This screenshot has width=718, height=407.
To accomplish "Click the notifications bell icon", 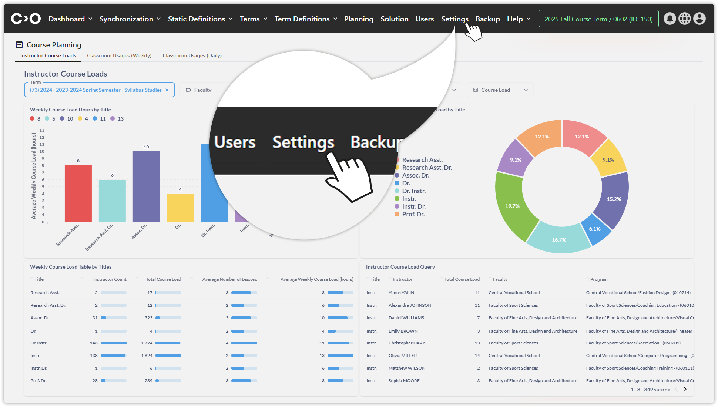I will coord(670,18).
